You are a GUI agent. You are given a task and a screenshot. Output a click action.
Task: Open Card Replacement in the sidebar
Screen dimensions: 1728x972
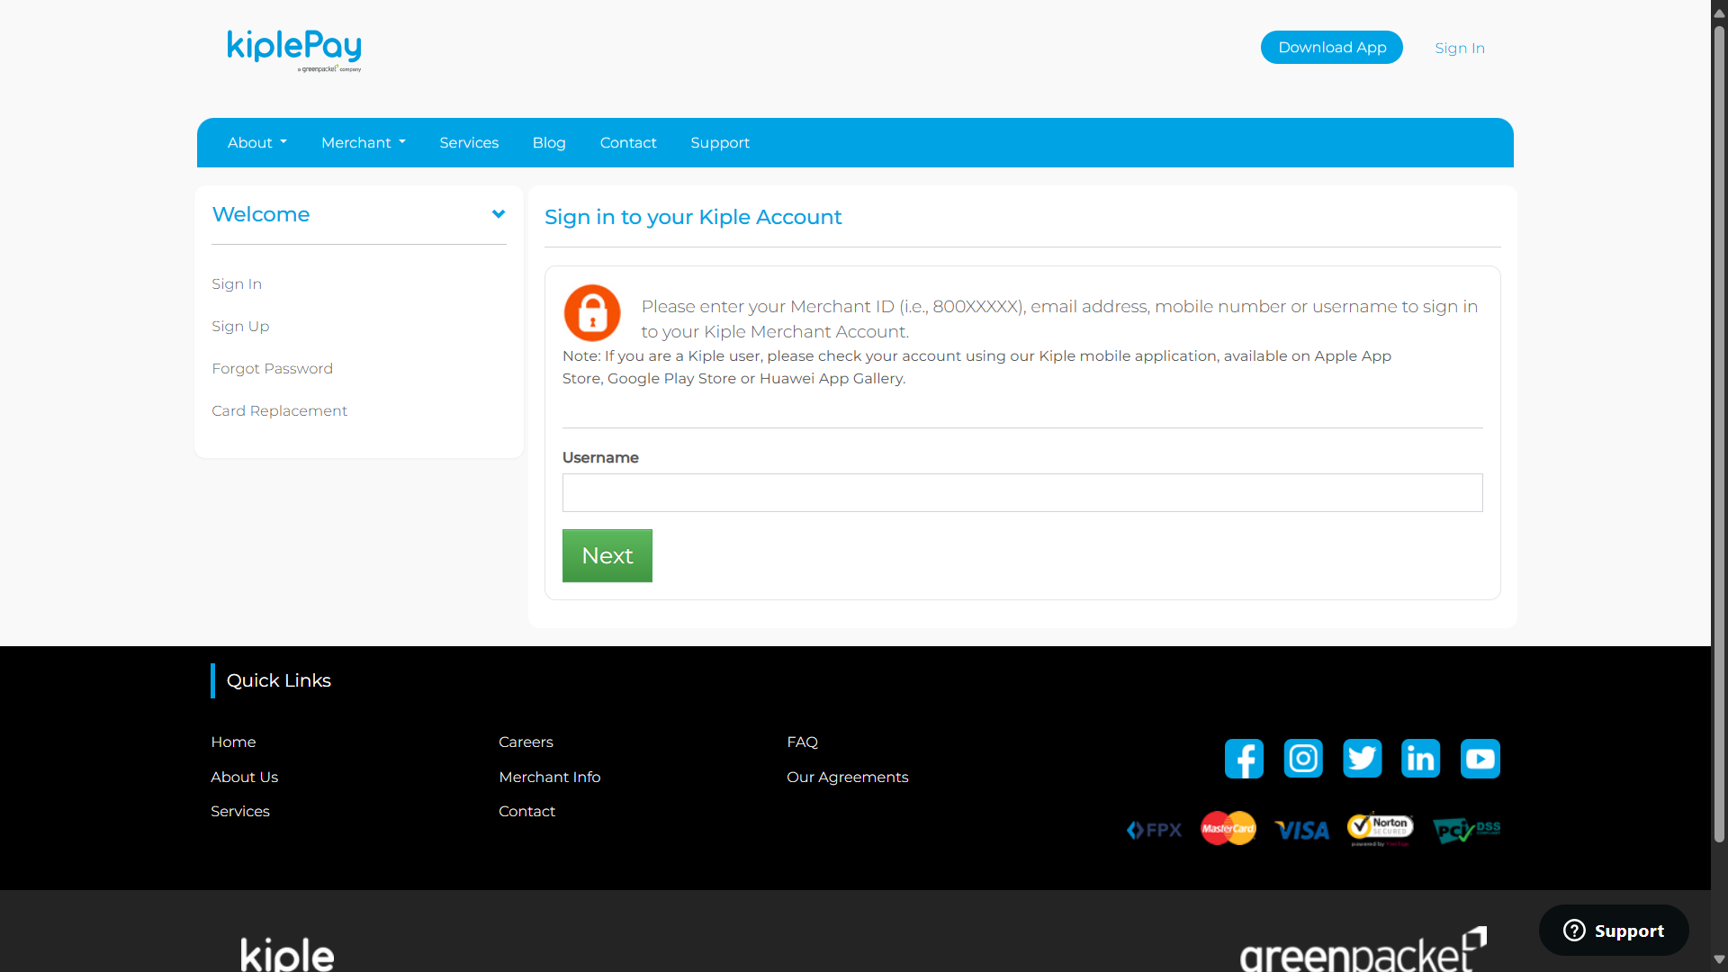pos(279,411)
